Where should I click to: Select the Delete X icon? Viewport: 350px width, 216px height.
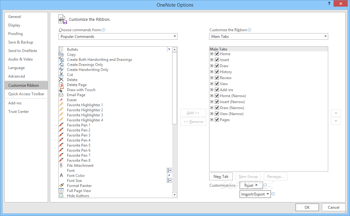61,79
